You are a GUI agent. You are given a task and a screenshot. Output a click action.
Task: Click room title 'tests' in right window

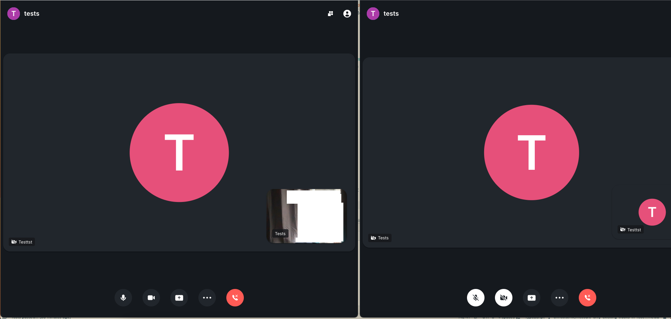[x=391, y=14]
